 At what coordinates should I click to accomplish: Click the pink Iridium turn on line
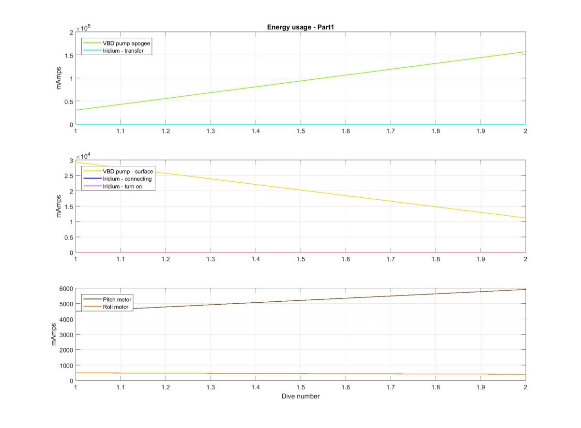tap(301, 252)
